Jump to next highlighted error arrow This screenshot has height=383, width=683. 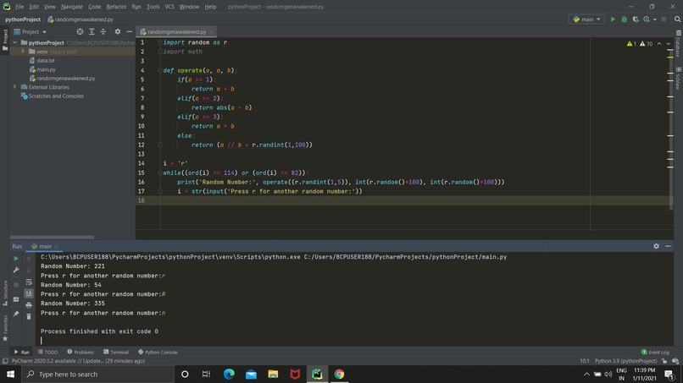pyautogui.click(x=669, y=43)
